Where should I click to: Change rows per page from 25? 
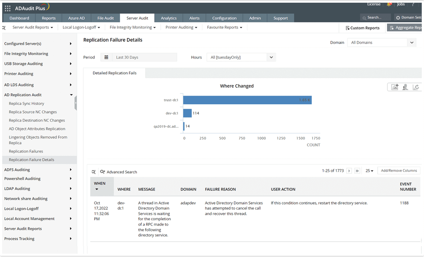click(370, 171)
